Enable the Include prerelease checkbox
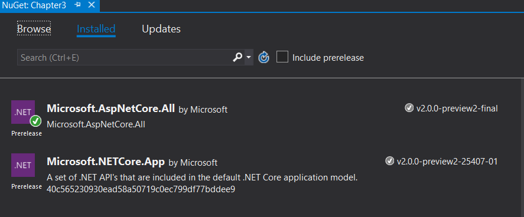Screen dimensions: 524x217 click(282, 57)
